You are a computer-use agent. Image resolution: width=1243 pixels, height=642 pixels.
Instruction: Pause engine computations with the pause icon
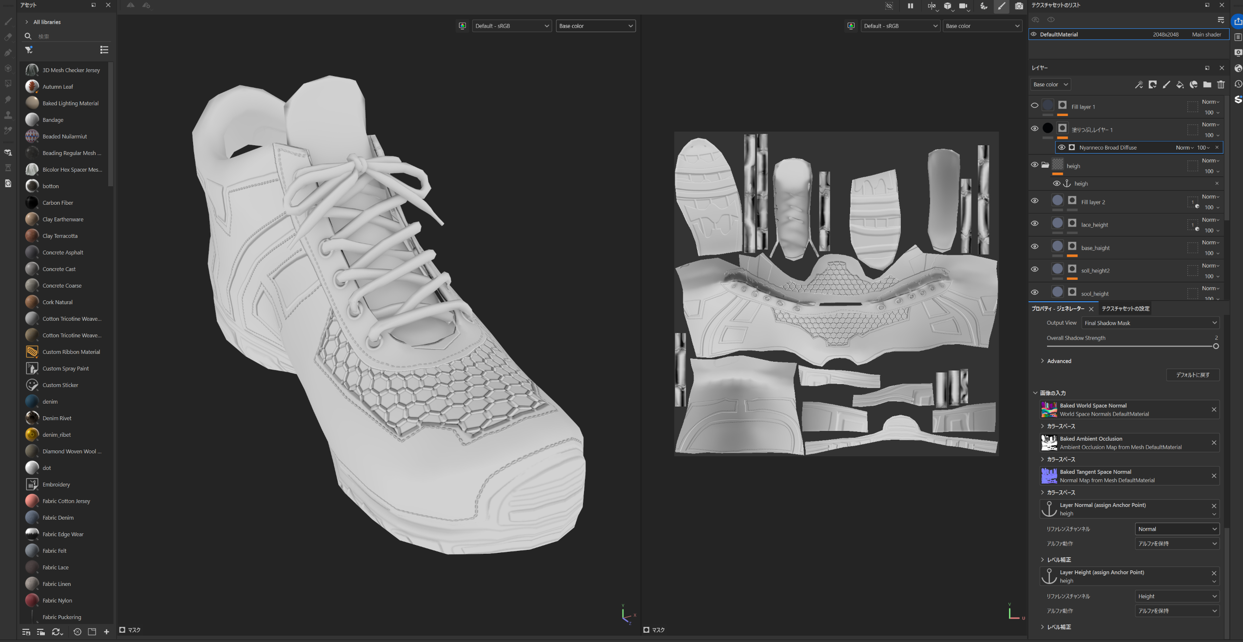click(910, 6)
